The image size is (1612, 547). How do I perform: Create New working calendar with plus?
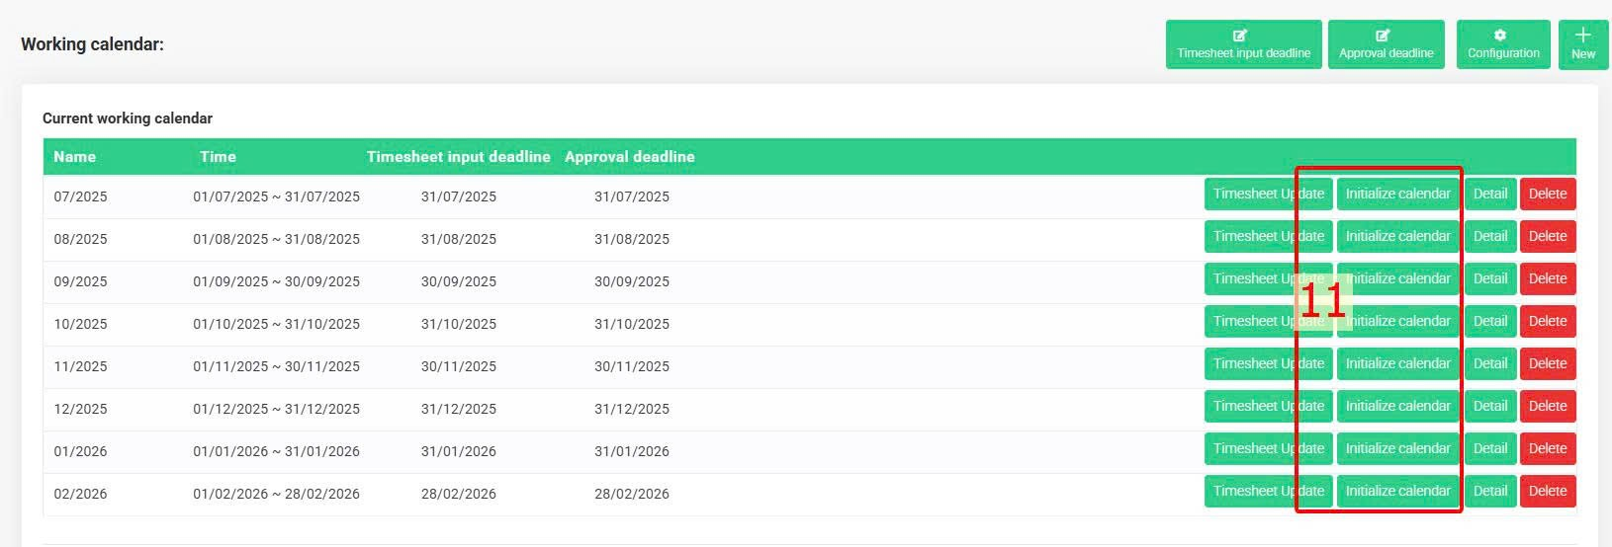click(x=1582, y=44)
